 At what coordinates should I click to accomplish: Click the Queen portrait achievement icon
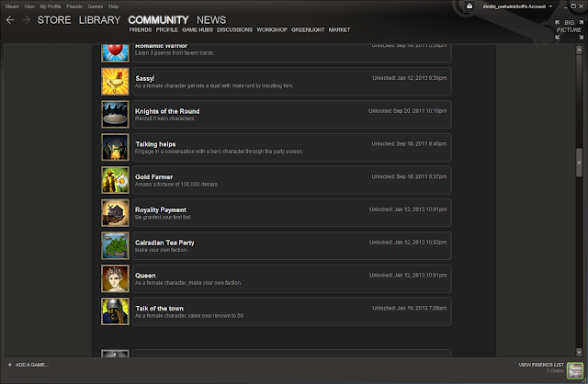click(115, 278)
